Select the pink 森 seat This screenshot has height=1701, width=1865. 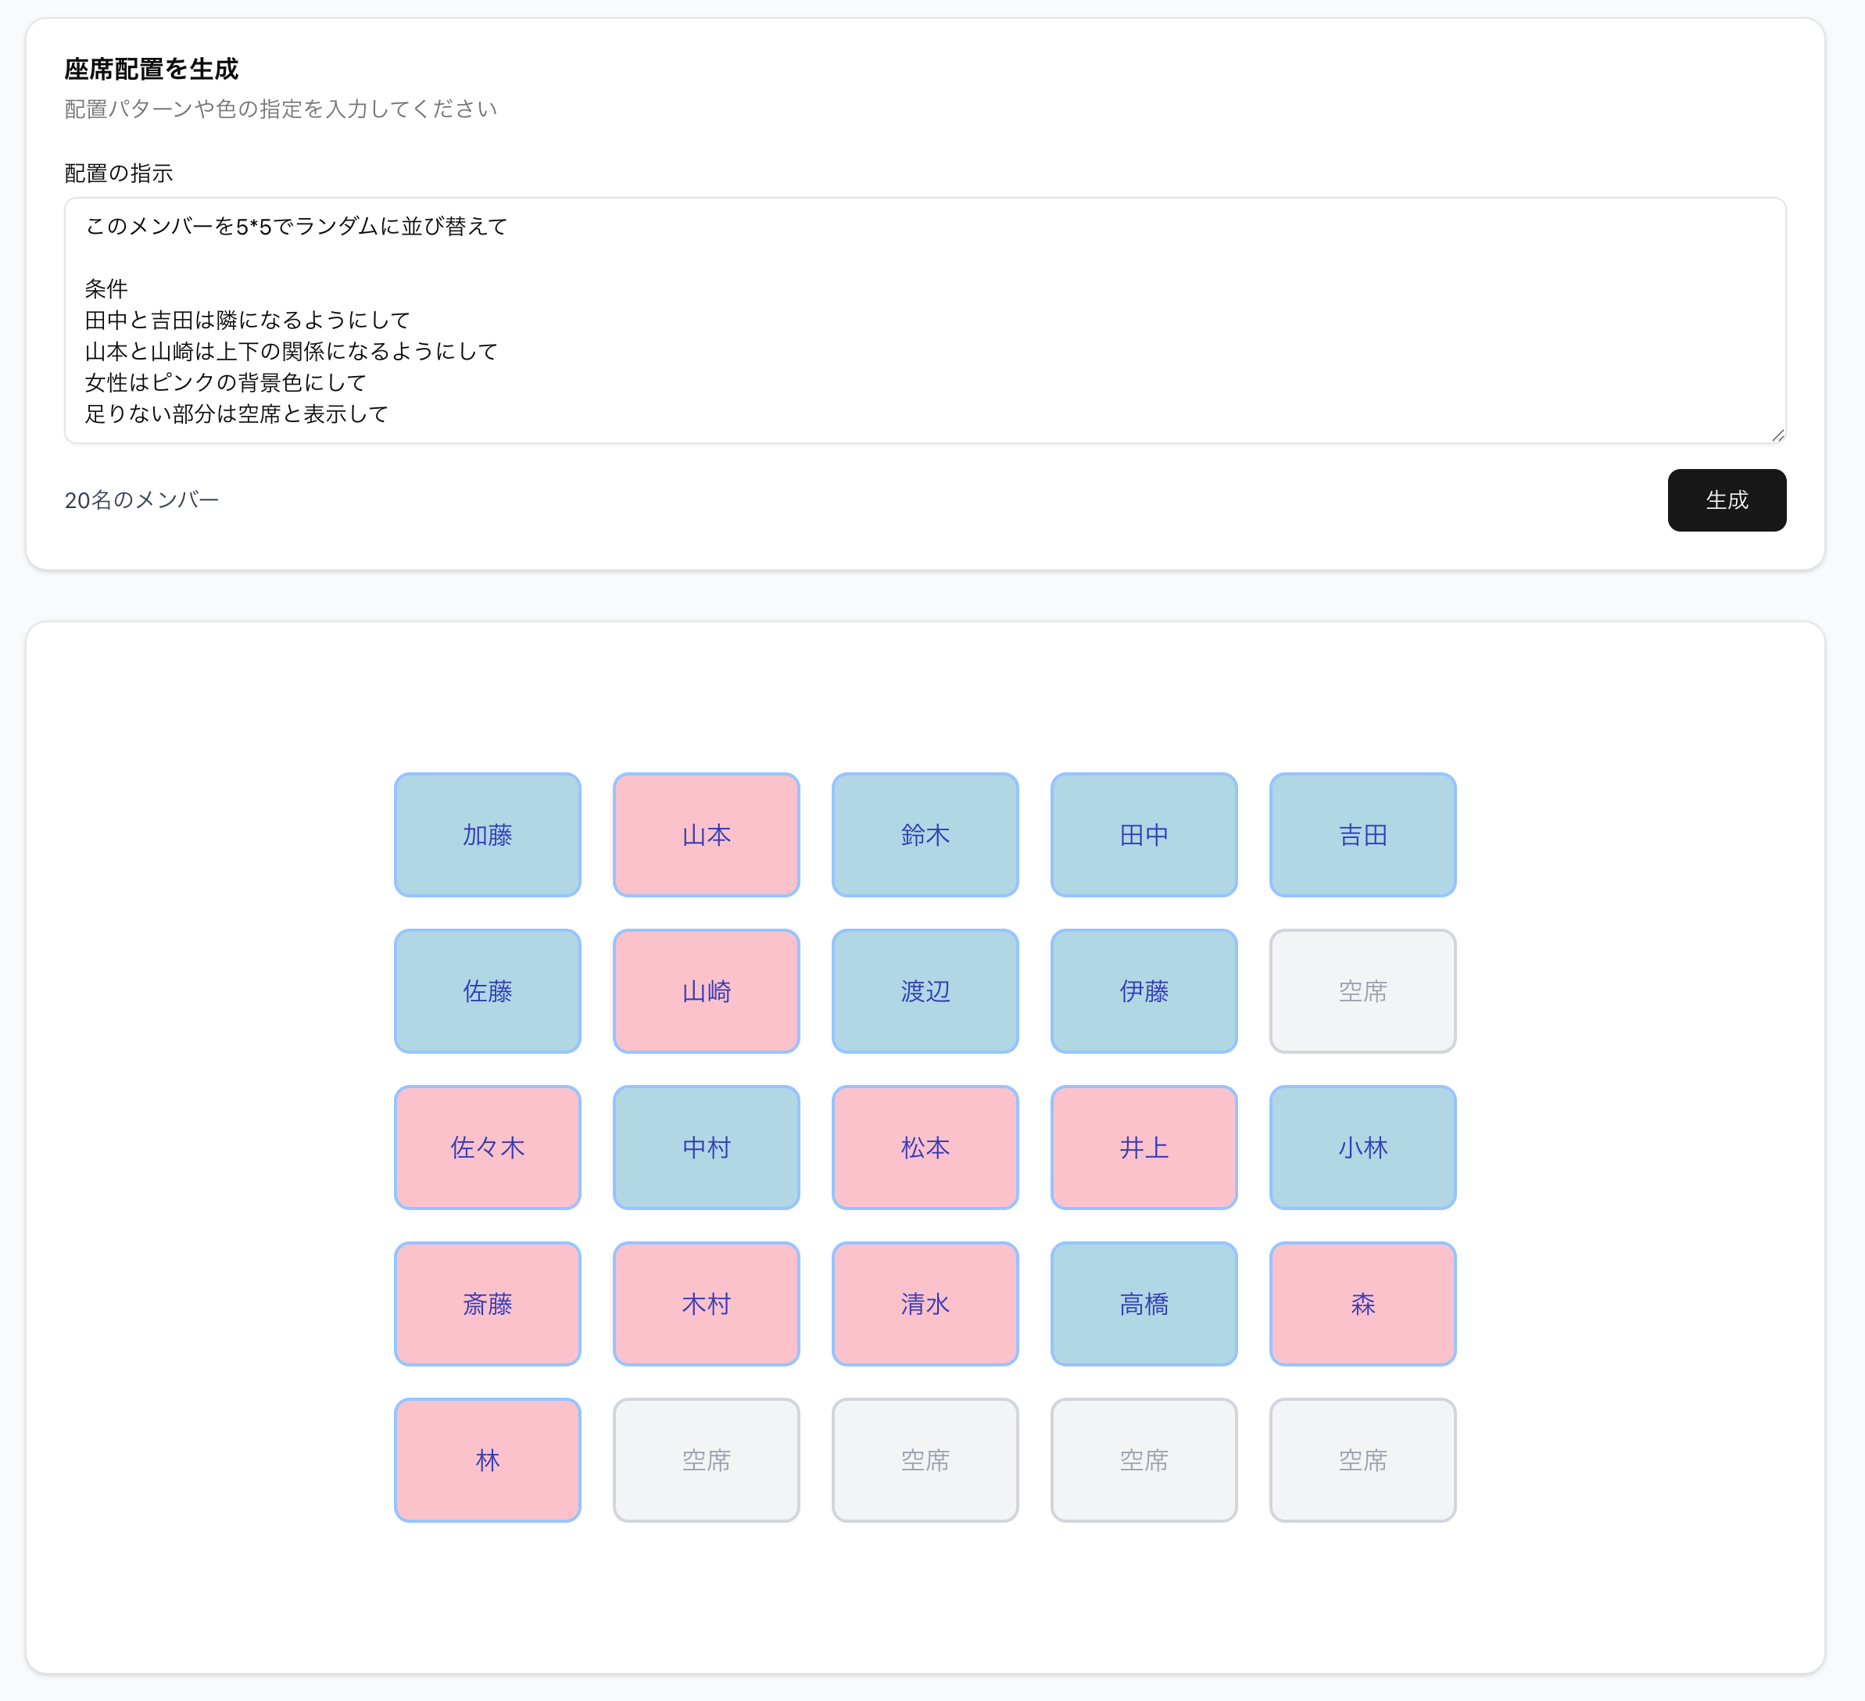pos(1362,1303)
